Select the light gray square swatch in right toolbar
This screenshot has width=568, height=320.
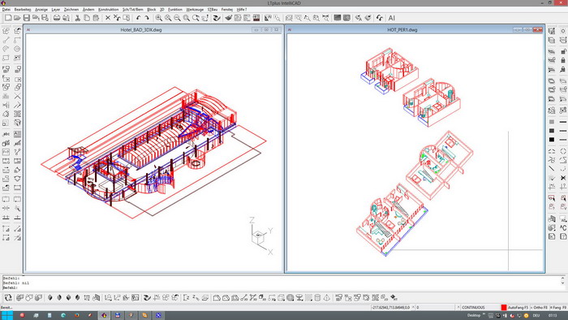click(551, 122)
